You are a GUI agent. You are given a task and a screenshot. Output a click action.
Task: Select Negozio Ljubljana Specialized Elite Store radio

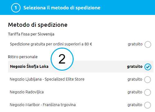pyautogui.click(x=148, y=80)
